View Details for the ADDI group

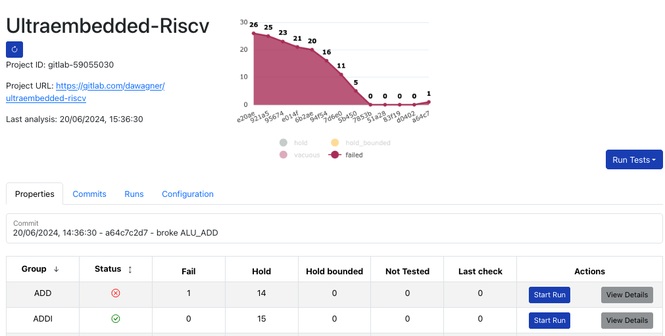coord(626,320)
